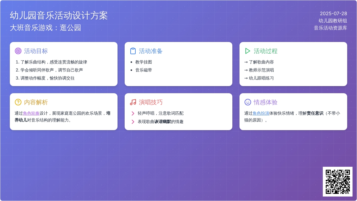Click the chevron before 表现歌曲诙谐幽默的情趣
The image size is (357, 201).
click(133, 121)
